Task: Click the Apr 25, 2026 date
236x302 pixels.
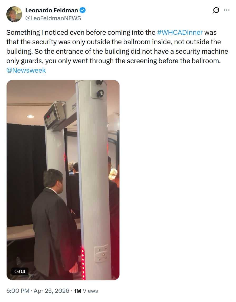Action: (51, 291)
